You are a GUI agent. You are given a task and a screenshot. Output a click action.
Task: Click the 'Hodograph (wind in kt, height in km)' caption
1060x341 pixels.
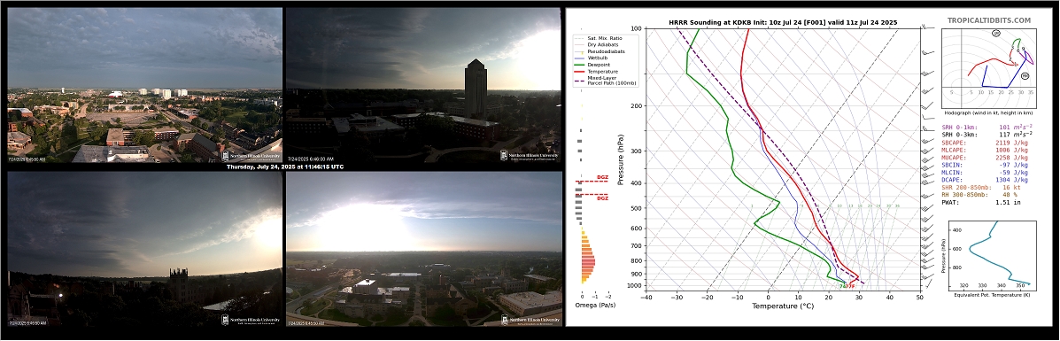click(x=988, y=113)
